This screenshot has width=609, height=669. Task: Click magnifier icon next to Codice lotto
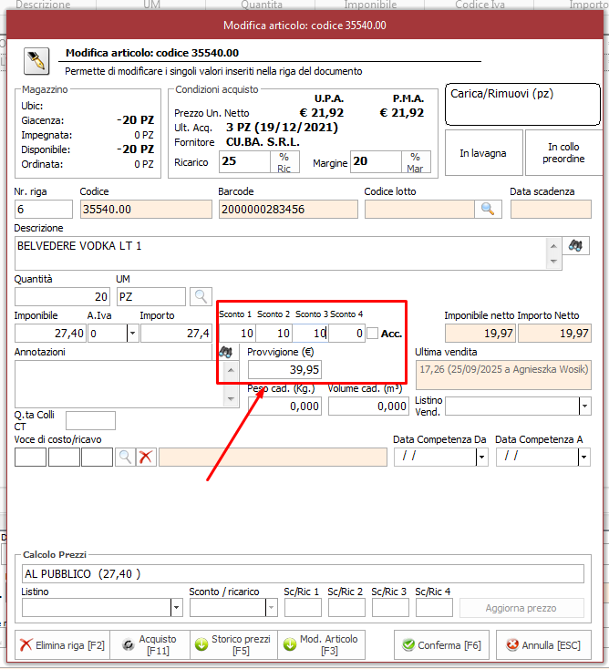(488, 210)
